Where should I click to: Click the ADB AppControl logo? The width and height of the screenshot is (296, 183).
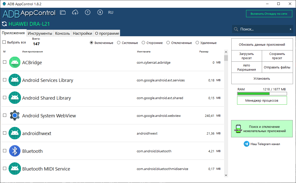pyautogui.click(x=29, y=13)
